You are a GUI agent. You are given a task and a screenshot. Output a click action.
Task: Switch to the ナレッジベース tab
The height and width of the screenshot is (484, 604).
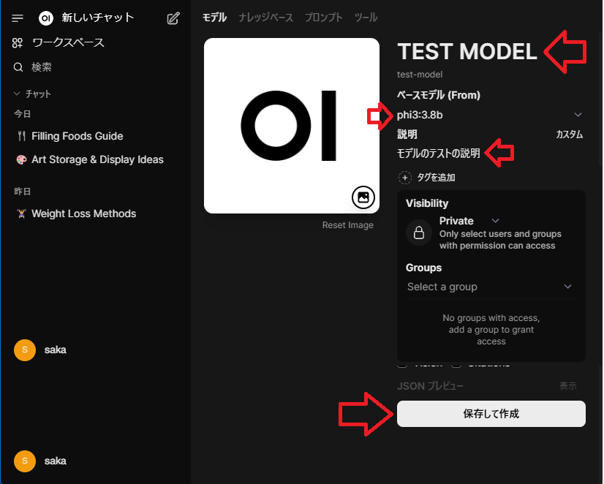coord(265,18)
